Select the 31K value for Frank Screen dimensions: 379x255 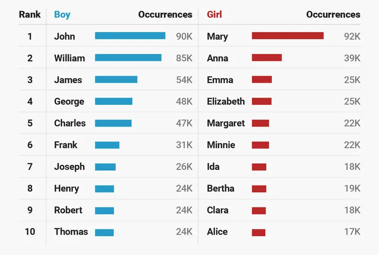[184, 145]
